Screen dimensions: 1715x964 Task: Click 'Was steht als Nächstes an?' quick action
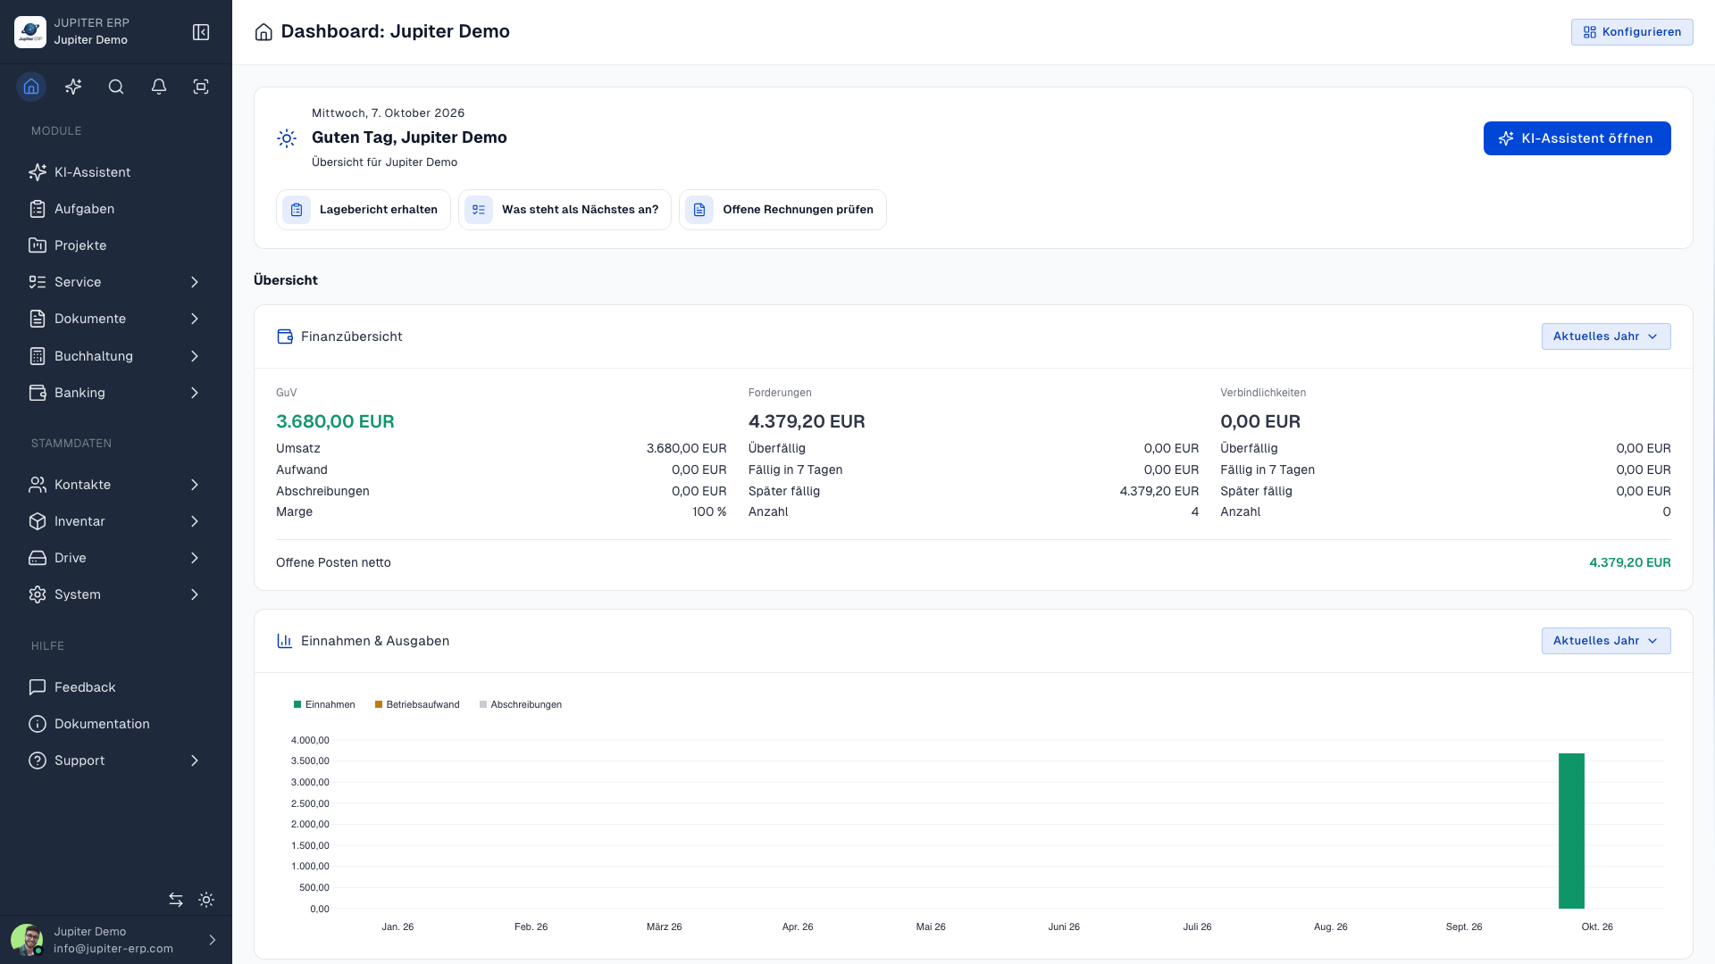[x=565, y=210]
